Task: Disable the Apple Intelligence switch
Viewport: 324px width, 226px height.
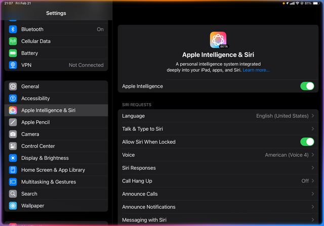Action: coord(307,86)
